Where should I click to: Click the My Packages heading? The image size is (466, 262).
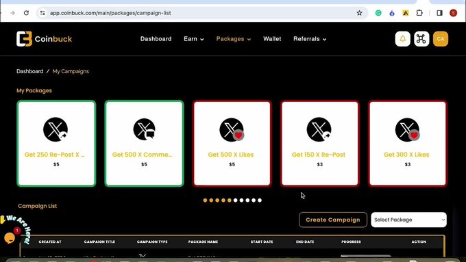(x=34, y=90)
